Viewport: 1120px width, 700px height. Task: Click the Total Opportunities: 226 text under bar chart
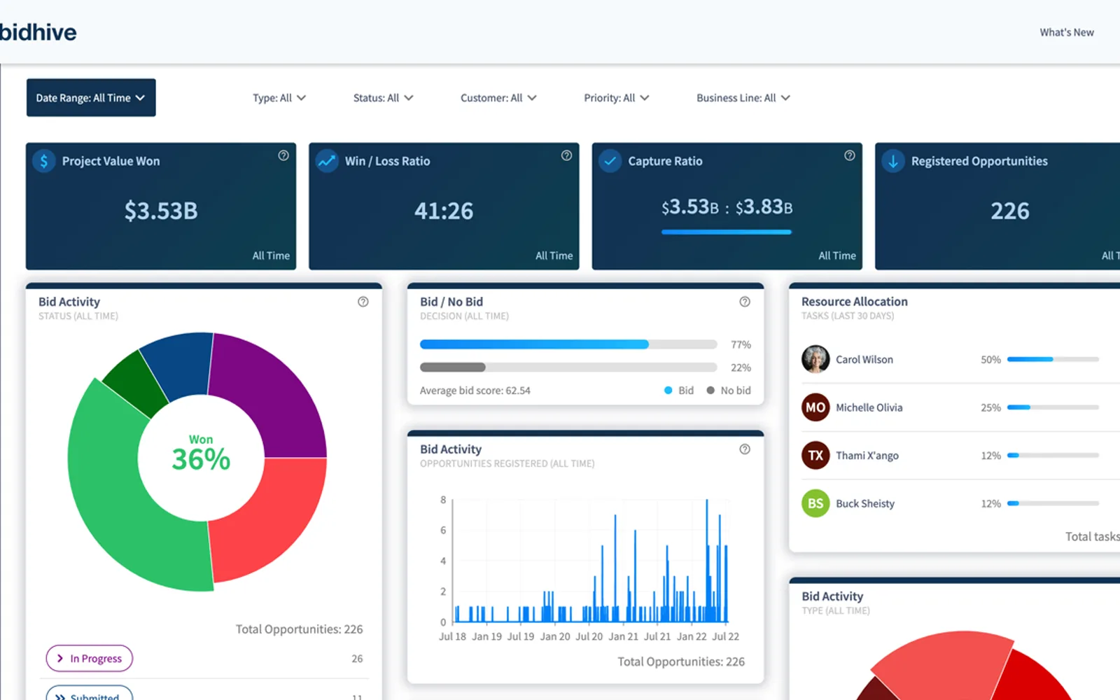(x=681, y=661)
